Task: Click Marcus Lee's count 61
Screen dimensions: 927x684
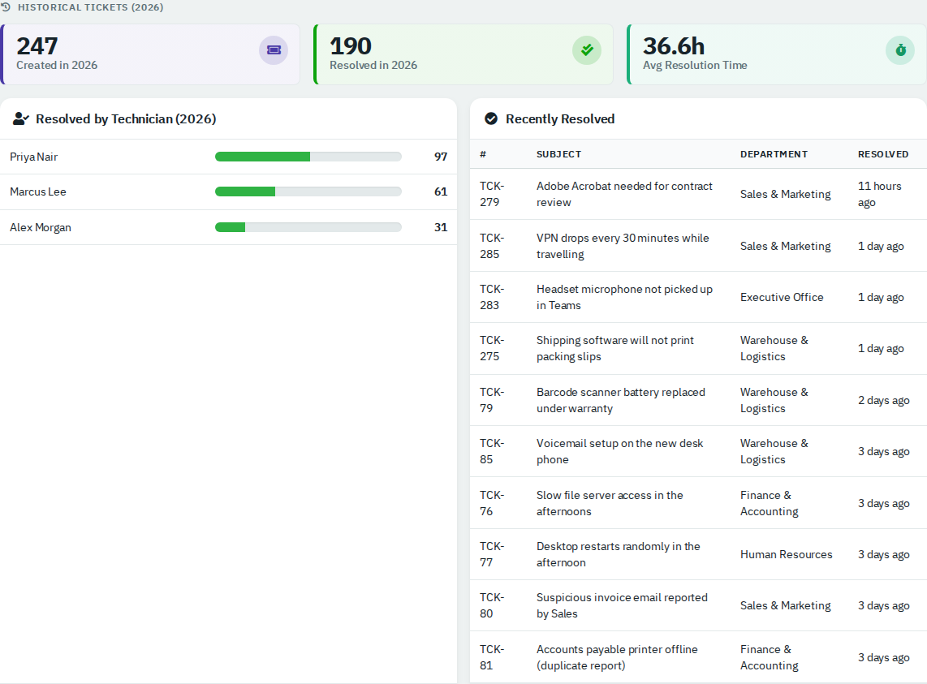Action: click(x=441, y=191)
